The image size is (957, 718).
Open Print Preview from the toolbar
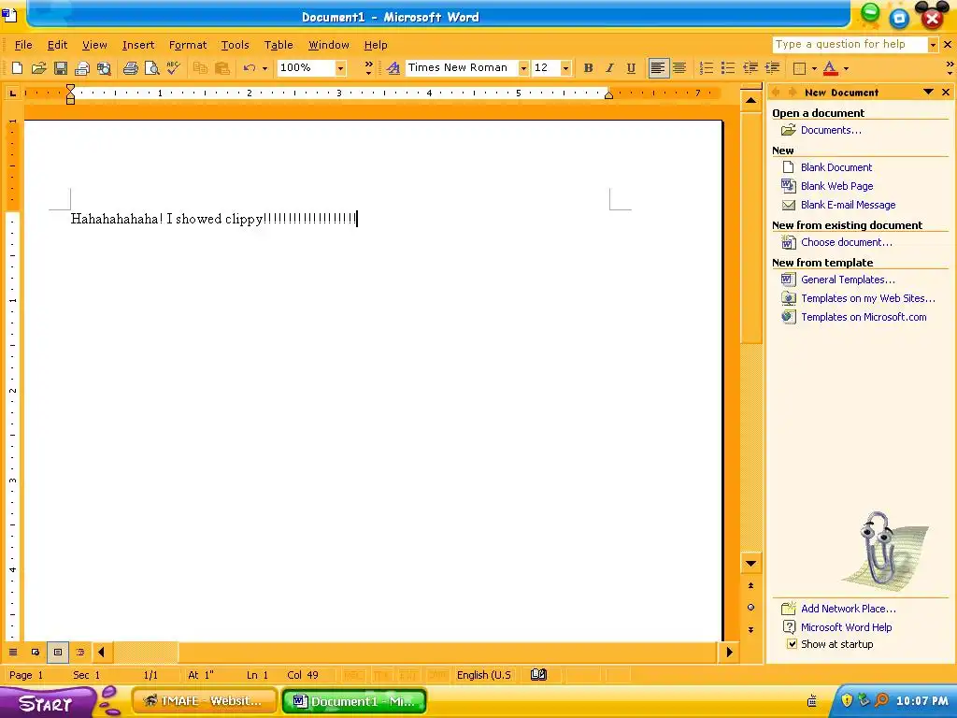[x=152, y=68]
